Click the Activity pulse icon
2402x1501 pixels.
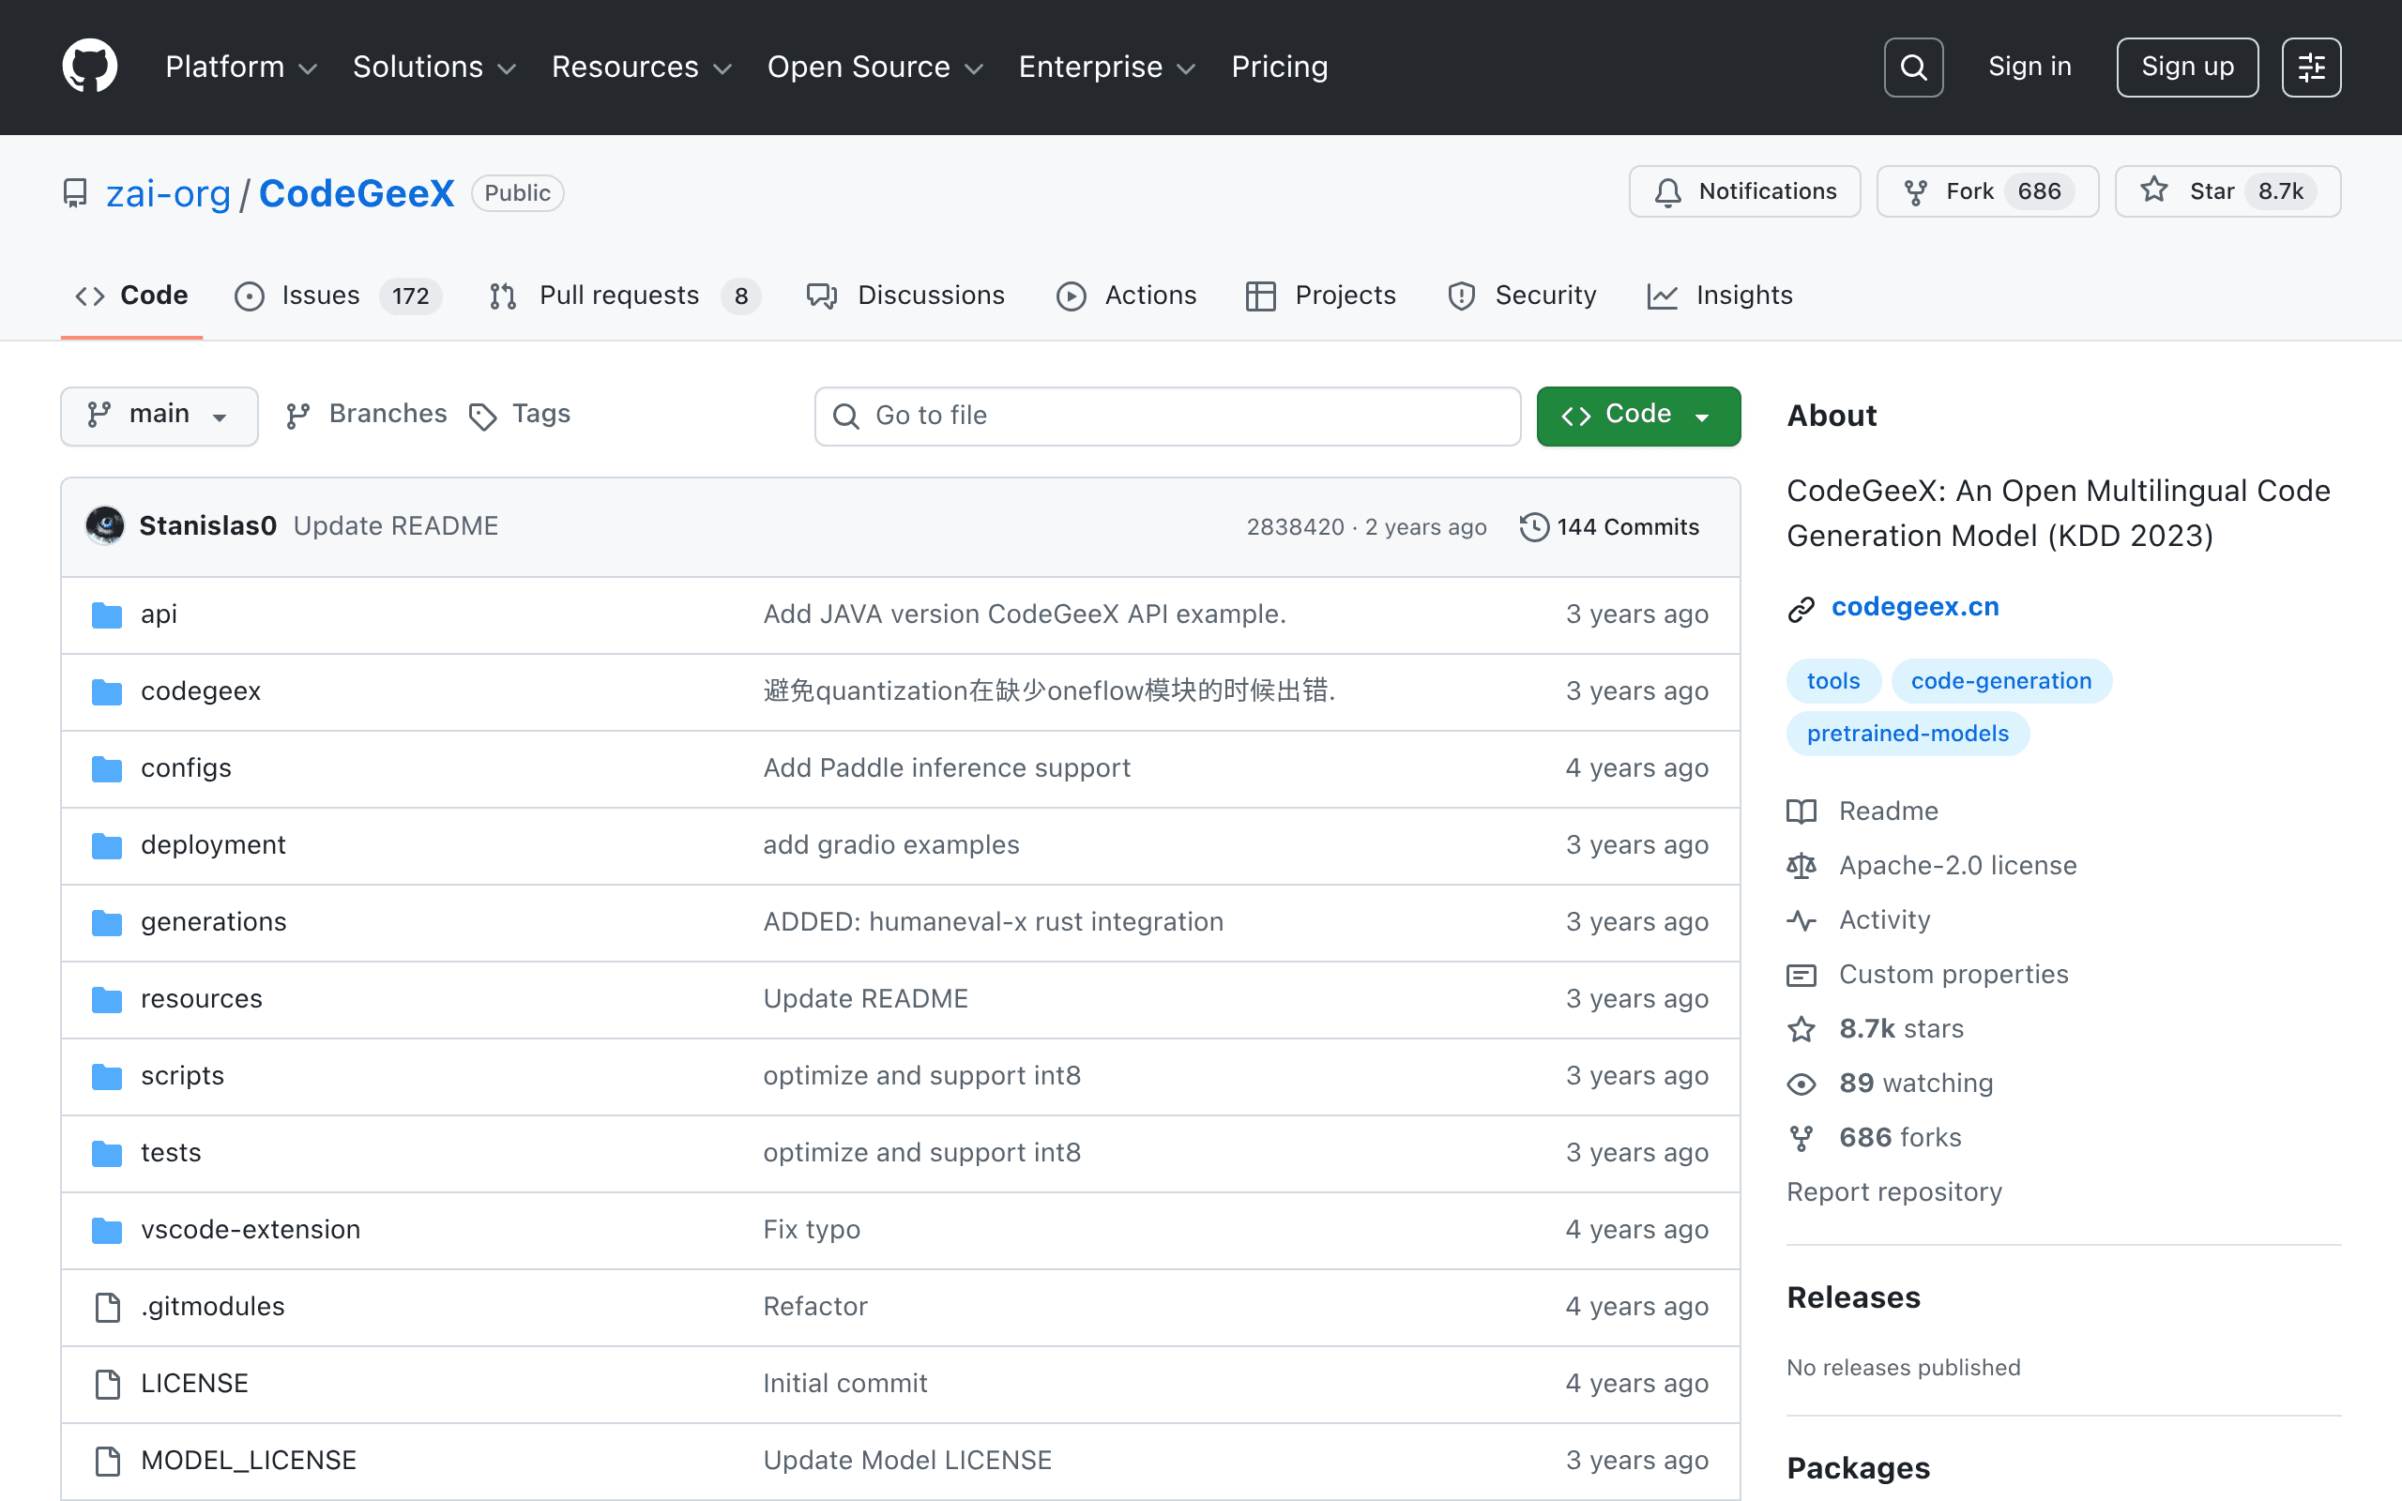tap(1801, 921)
